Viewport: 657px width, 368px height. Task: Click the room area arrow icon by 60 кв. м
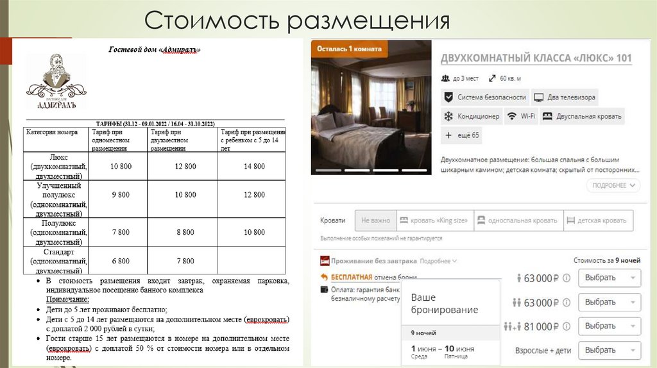(x=492, y=78)
